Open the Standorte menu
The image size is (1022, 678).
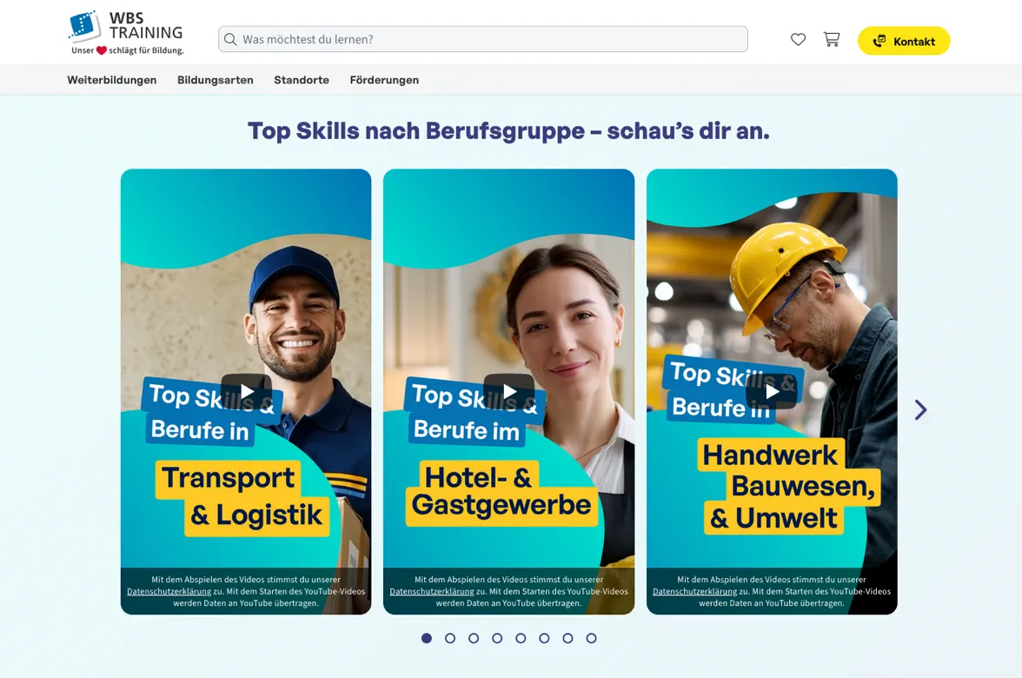(x=301, y=80)
